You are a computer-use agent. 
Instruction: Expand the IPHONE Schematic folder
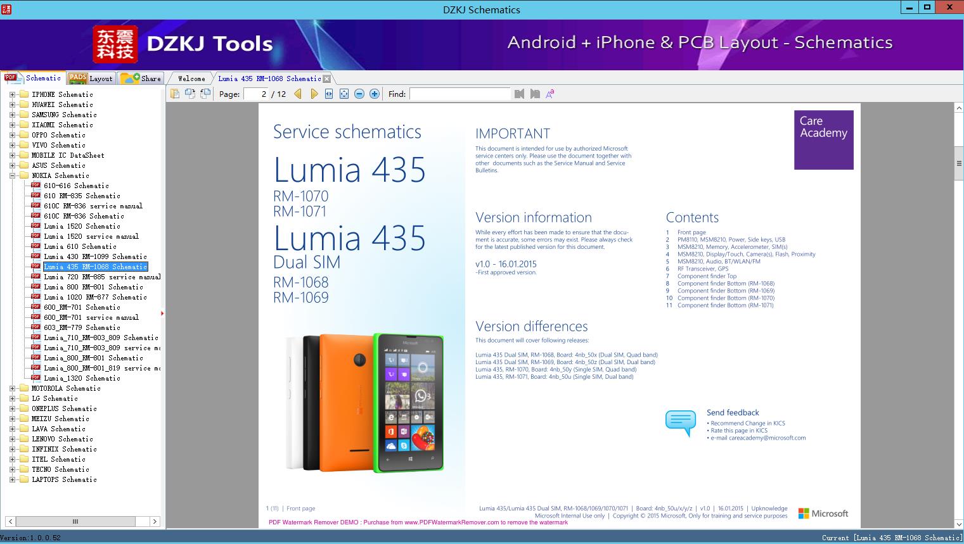[x=12, y=94]
